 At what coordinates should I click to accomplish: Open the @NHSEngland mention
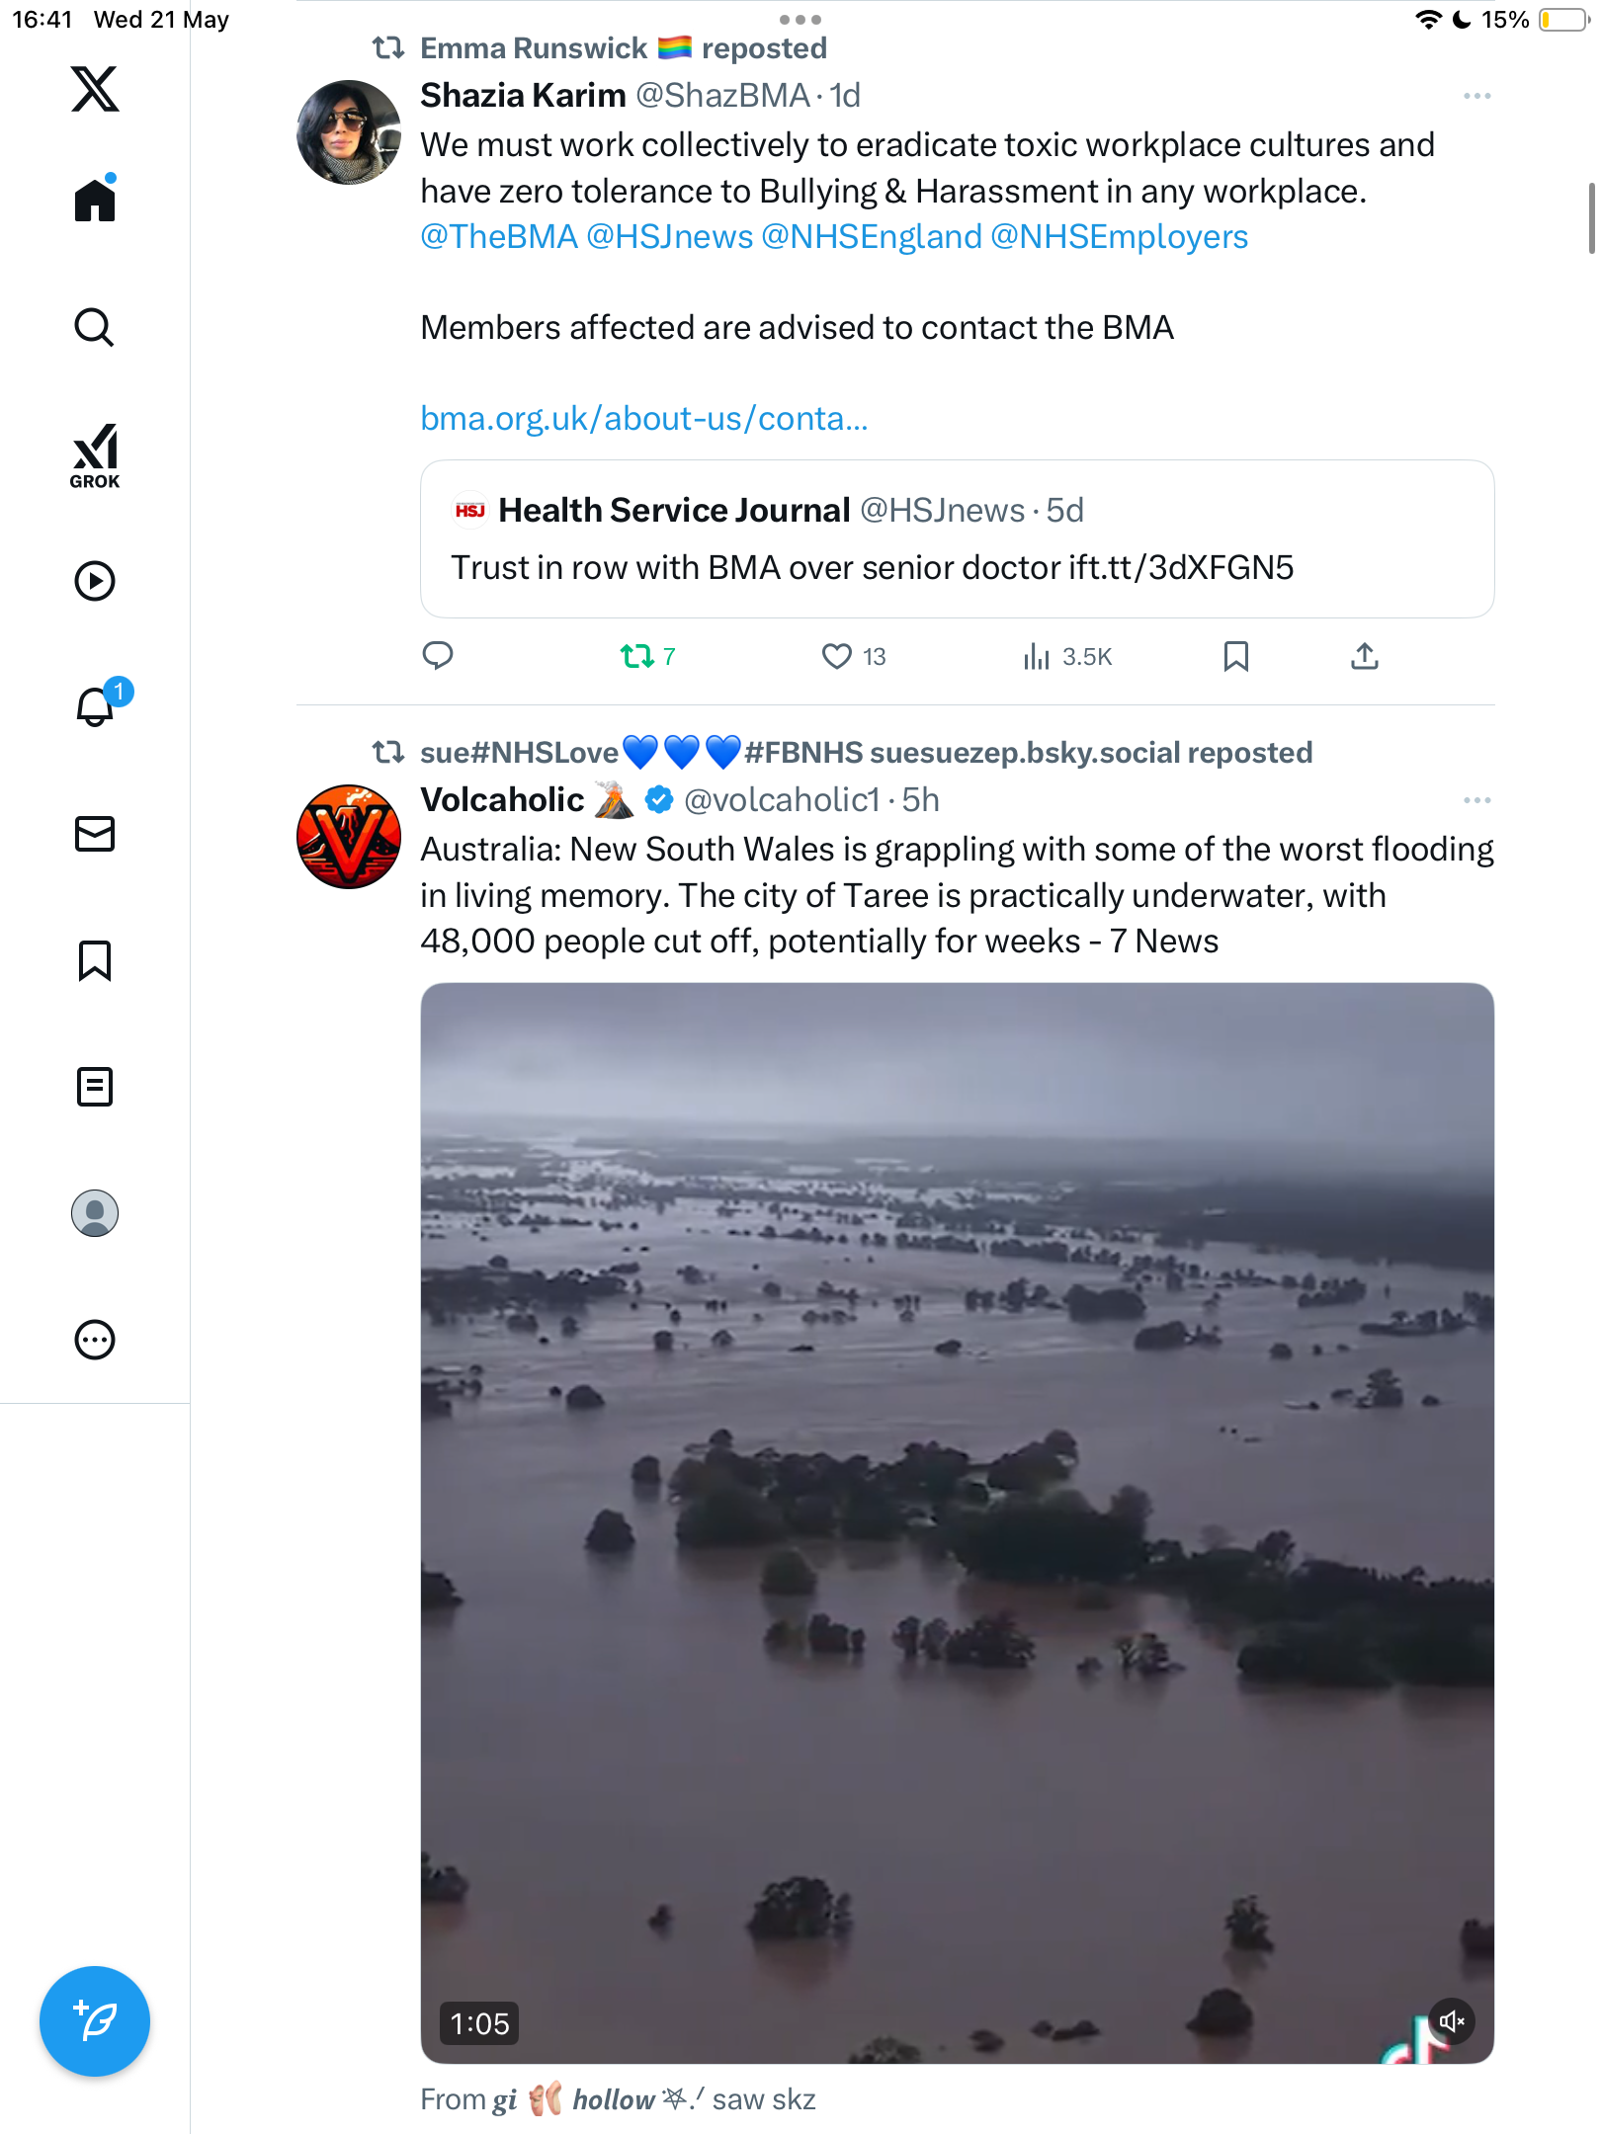click(x=872, y=237)
